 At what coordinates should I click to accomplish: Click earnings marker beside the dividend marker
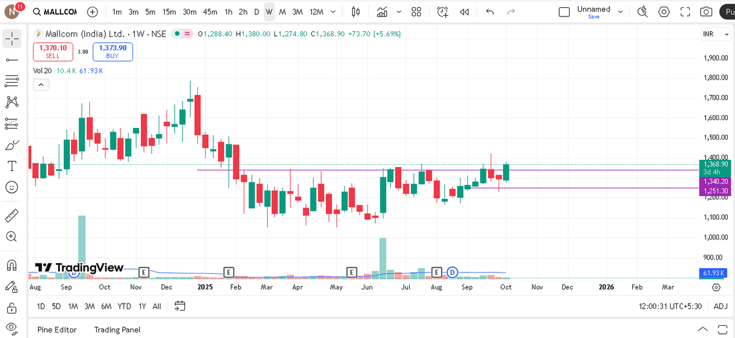click(437, 271)
